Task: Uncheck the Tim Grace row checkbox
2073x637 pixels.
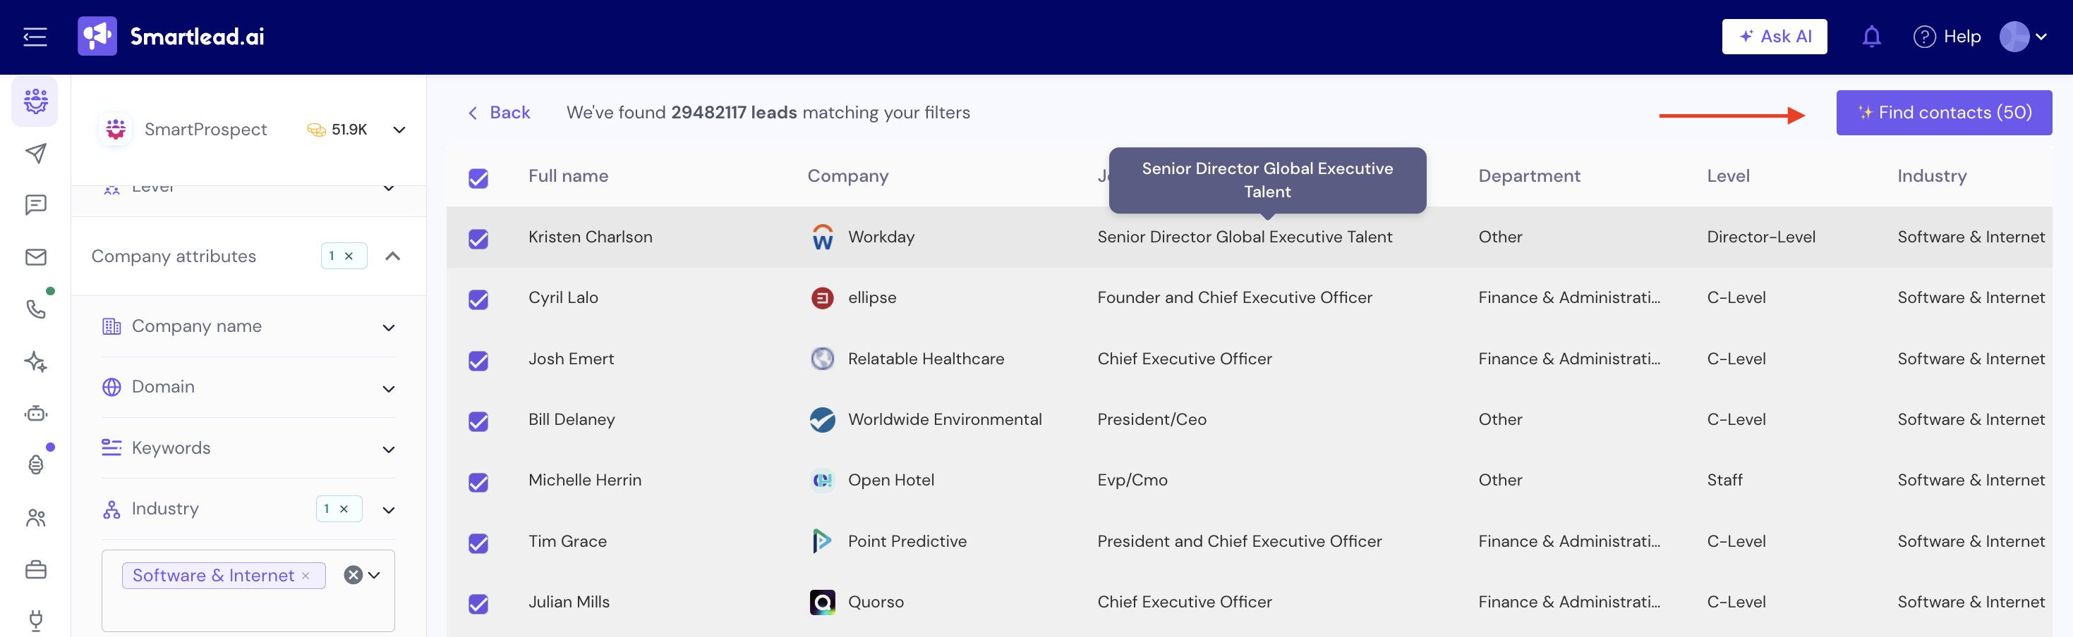Action: pyautogui.click(x=478, y=543)
